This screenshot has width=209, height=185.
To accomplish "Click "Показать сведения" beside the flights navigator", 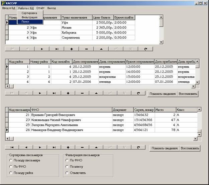I will click(x=163, y=94).
